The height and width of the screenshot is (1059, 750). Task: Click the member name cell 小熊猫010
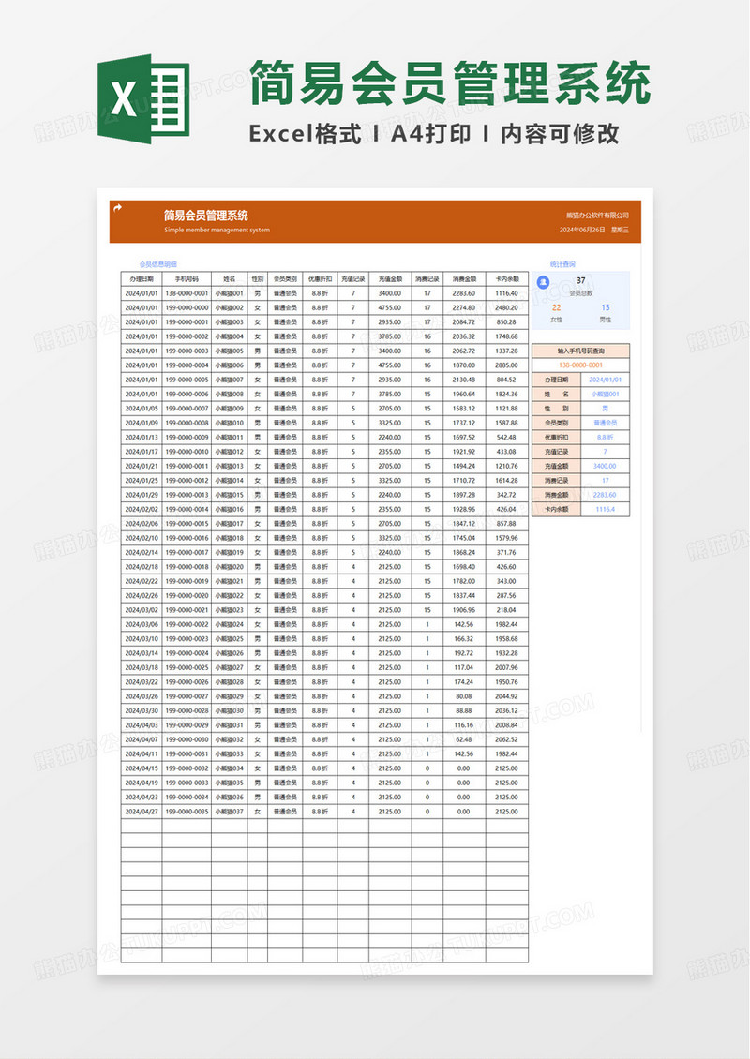tap(229, 423)
